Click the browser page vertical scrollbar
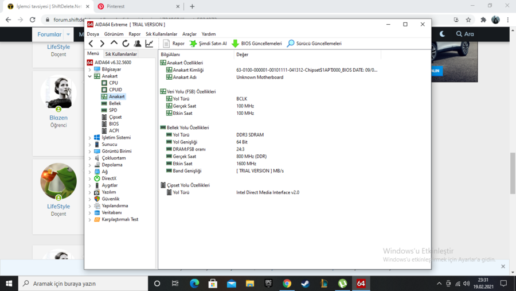Screen dimensions: 516x291 [x=513, y=173]
